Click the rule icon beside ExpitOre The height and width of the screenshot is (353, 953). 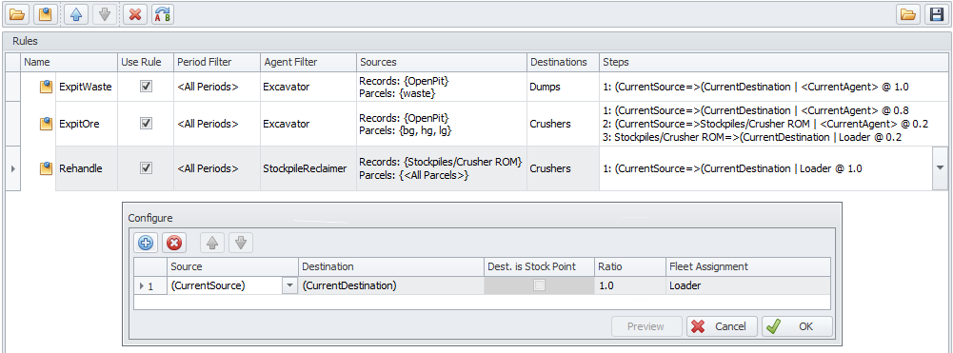[47, 124]
